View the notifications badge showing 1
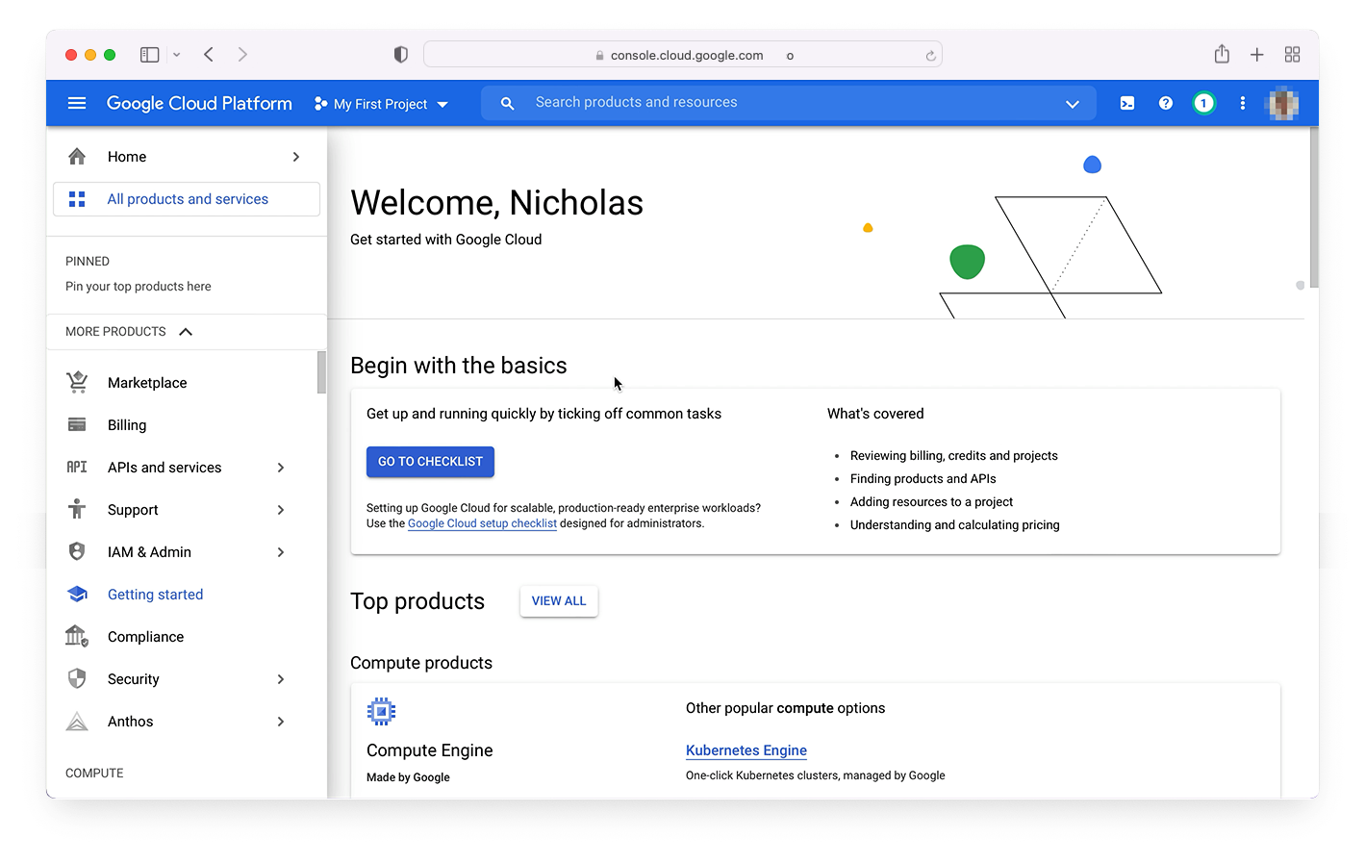The height and width of the screenshot is (863, 1365). 1203,103
